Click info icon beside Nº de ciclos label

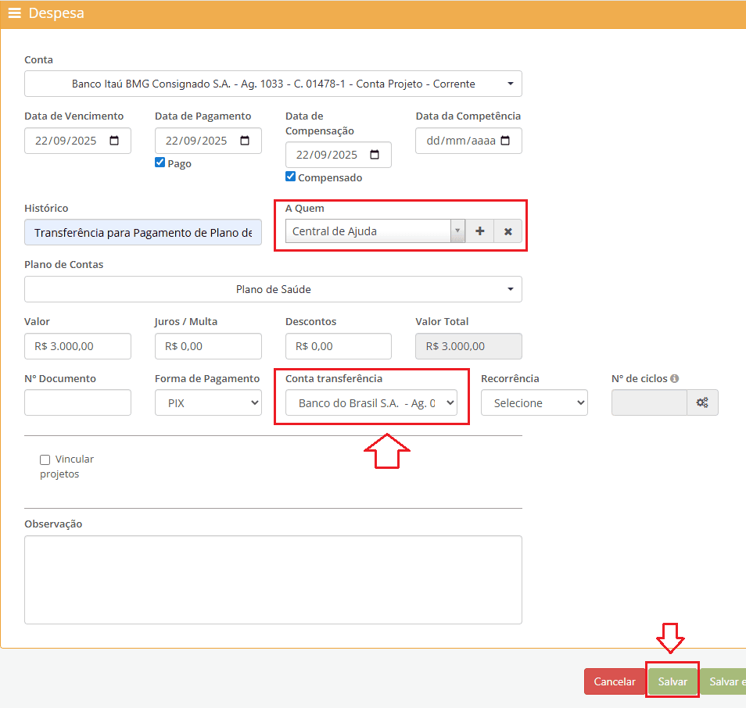674,378
